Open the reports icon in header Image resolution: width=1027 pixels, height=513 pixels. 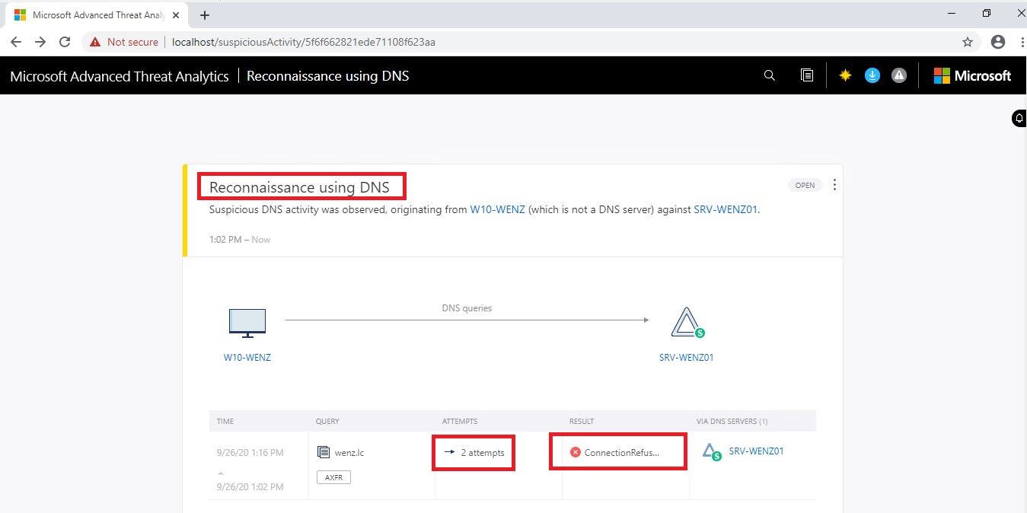[x=807, y=75]
